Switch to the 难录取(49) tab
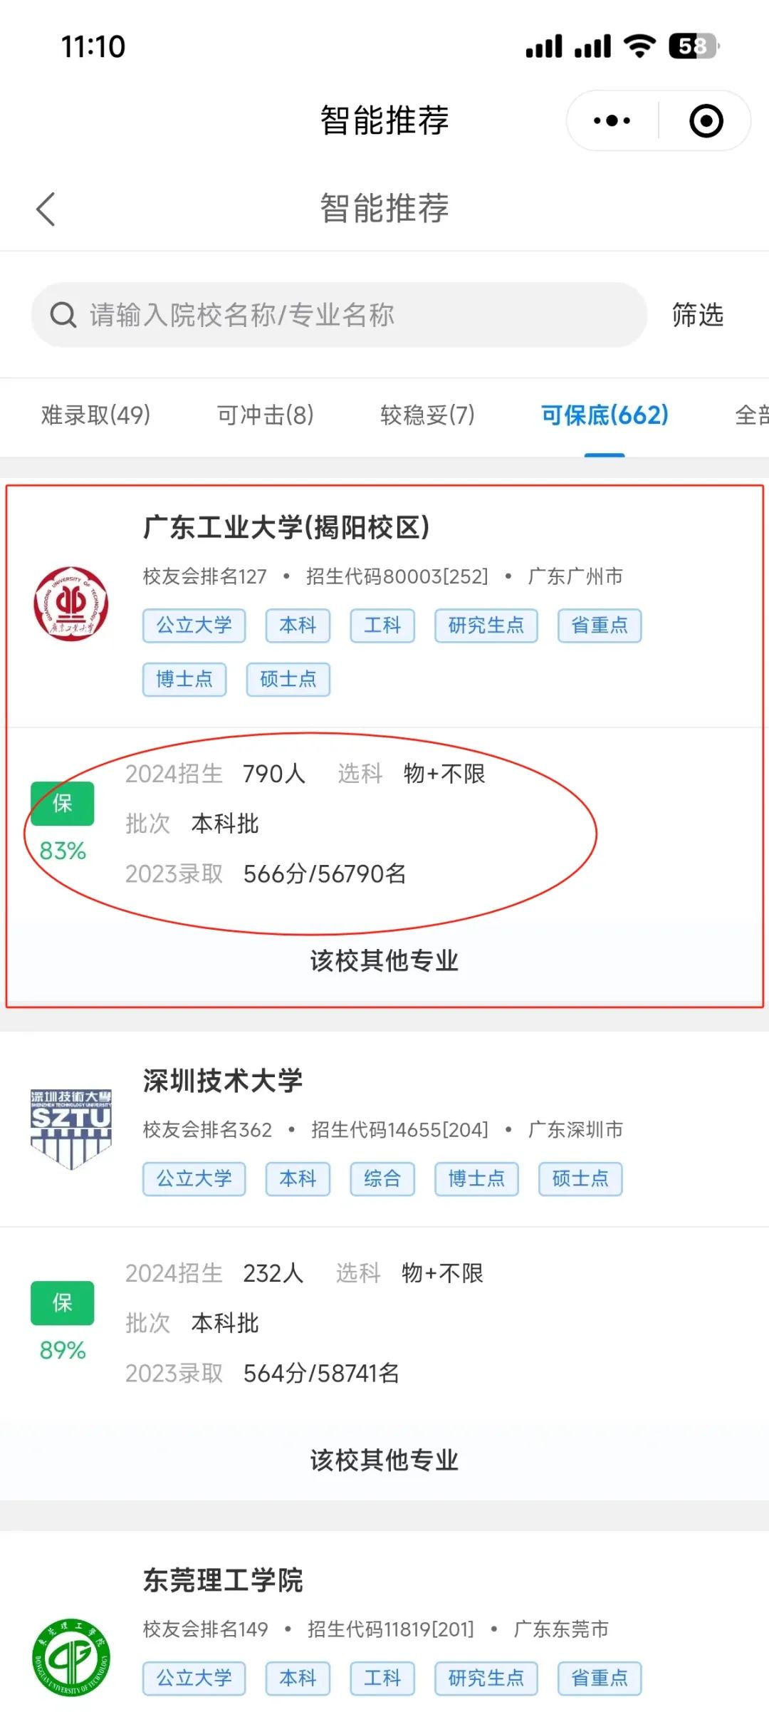The image size is (769, 1712). [x=95, y=415]
